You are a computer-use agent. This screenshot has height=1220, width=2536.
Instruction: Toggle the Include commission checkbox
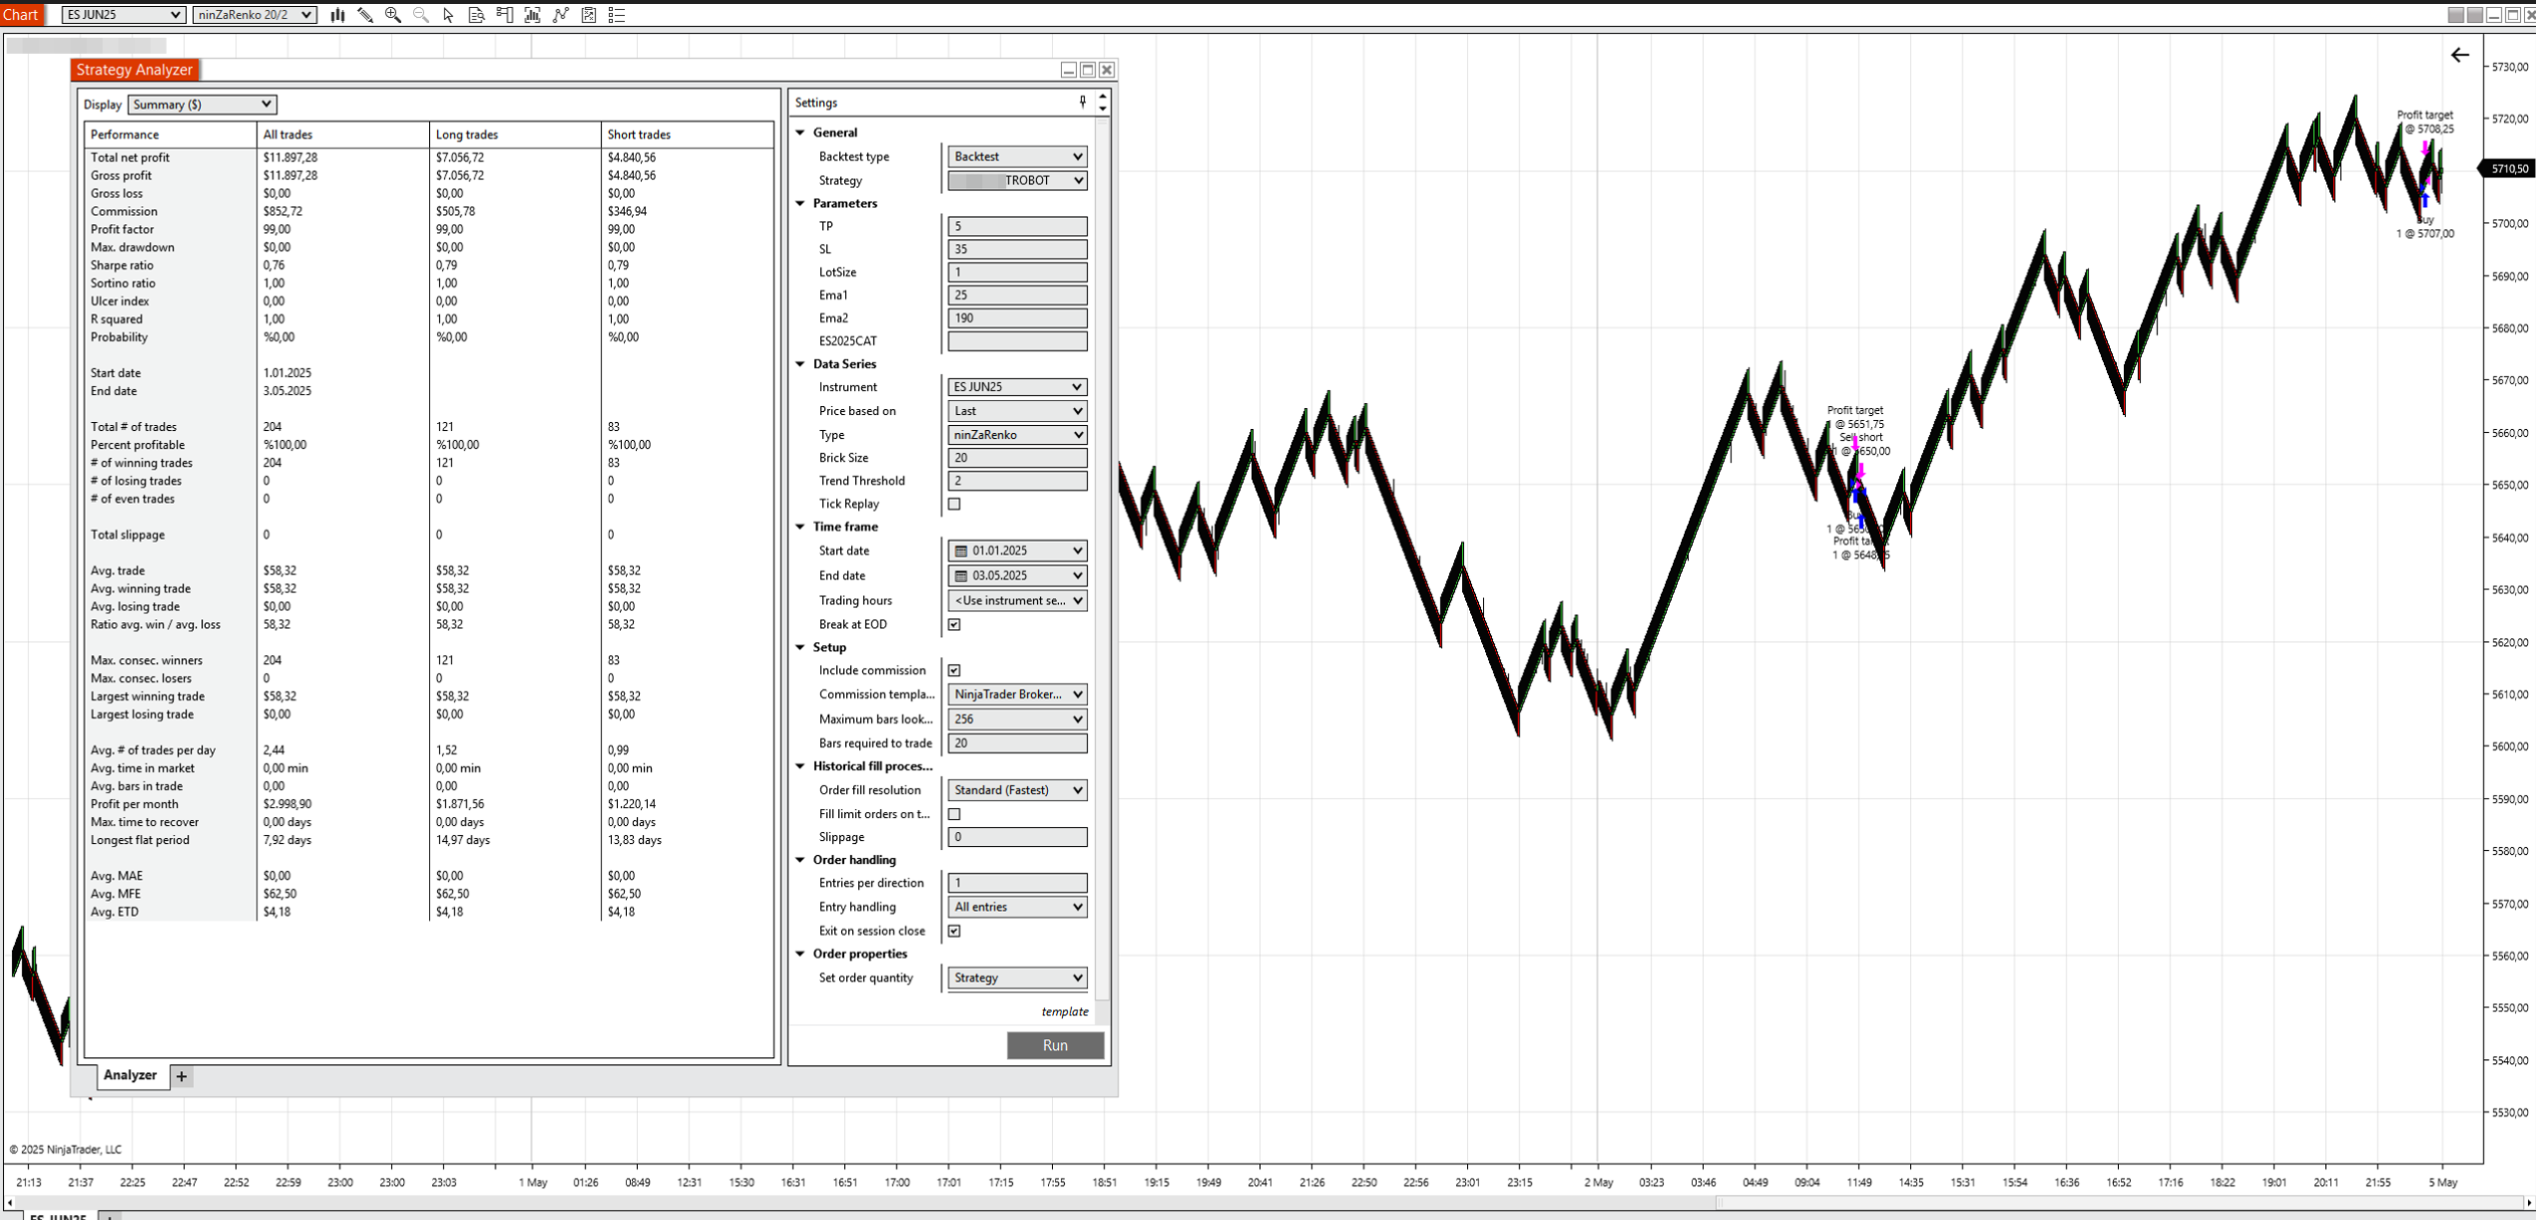[x=954, y=670]
